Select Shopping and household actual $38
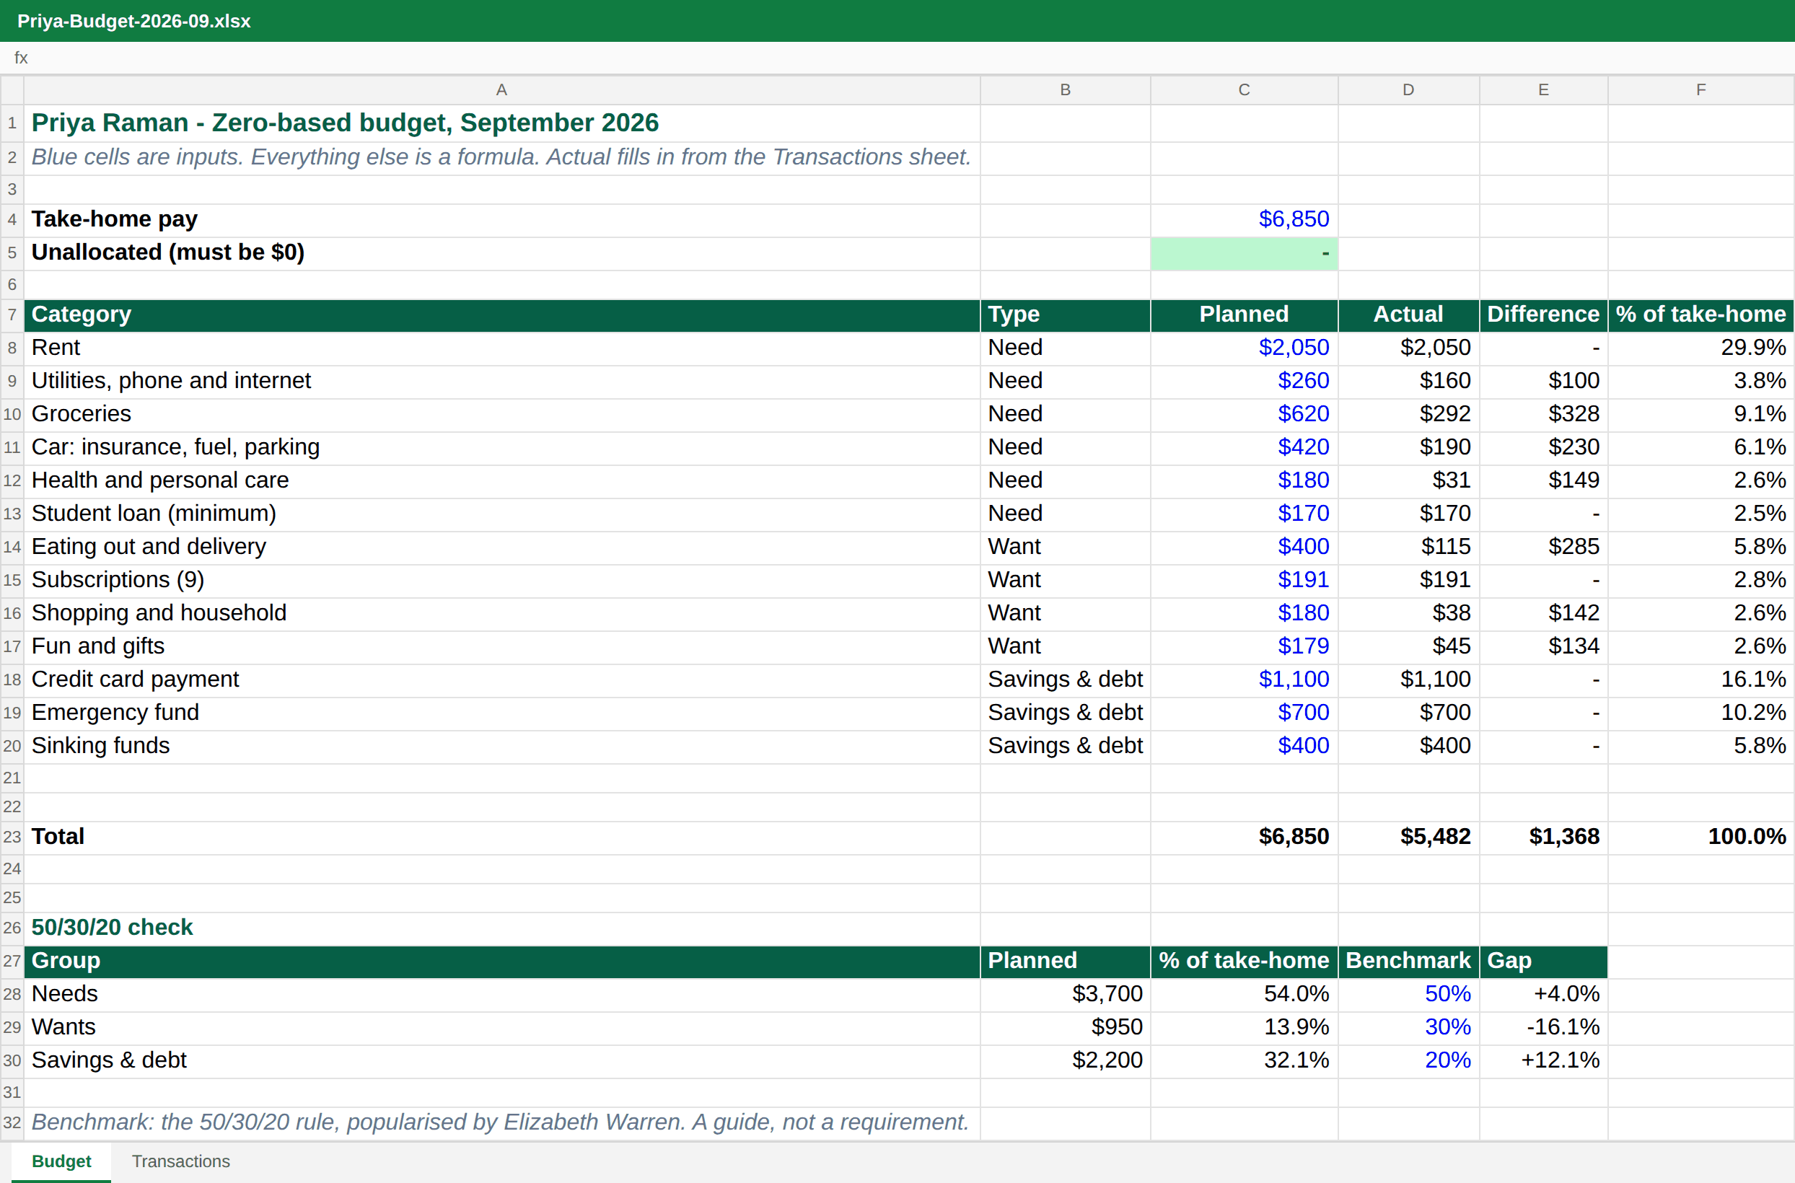 [1409, 613]
